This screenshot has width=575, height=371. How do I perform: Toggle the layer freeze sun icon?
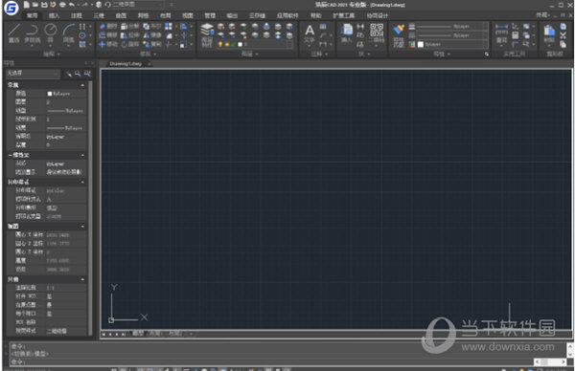point(226,44)
